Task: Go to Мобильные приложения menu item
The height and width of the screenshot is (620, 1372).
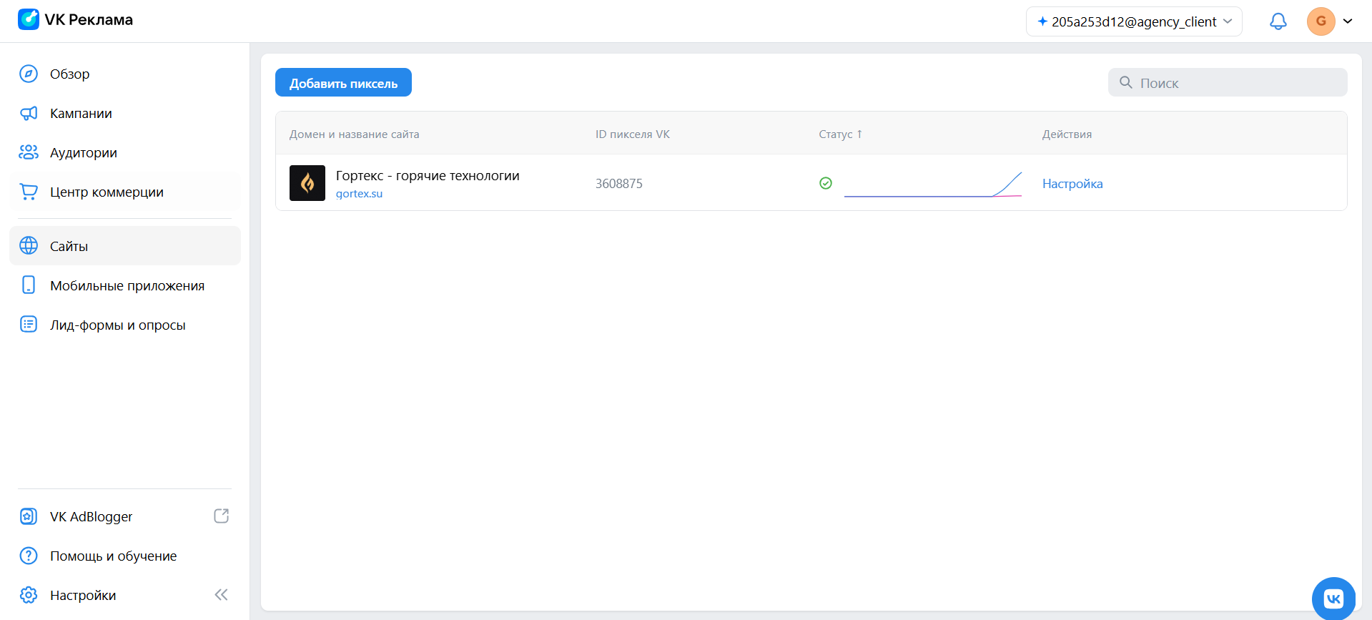Action: [125, 285]
